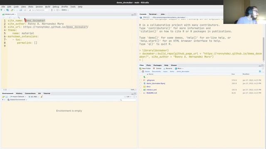Screen dimensions: 266x149
Task: Maximize the Environment pane
Action: tap(135, 94)
